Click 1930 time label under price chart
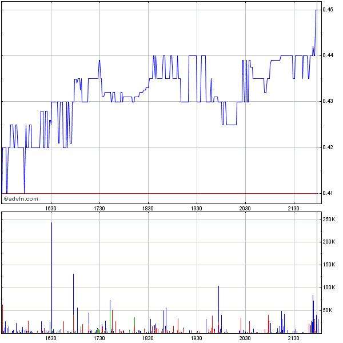Screen dimensions: 343x343 (x=197, y=209)
